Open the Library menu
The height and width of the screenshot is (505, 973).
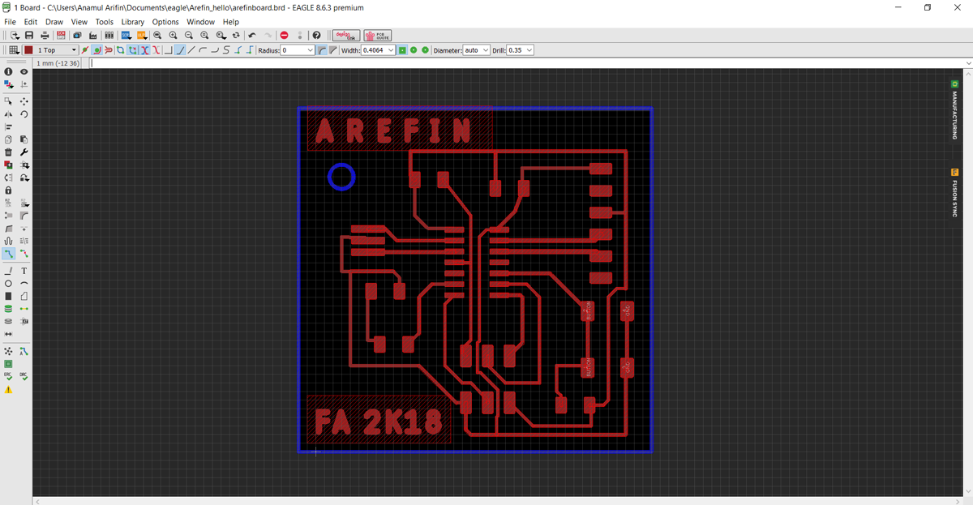pos(133,22)
